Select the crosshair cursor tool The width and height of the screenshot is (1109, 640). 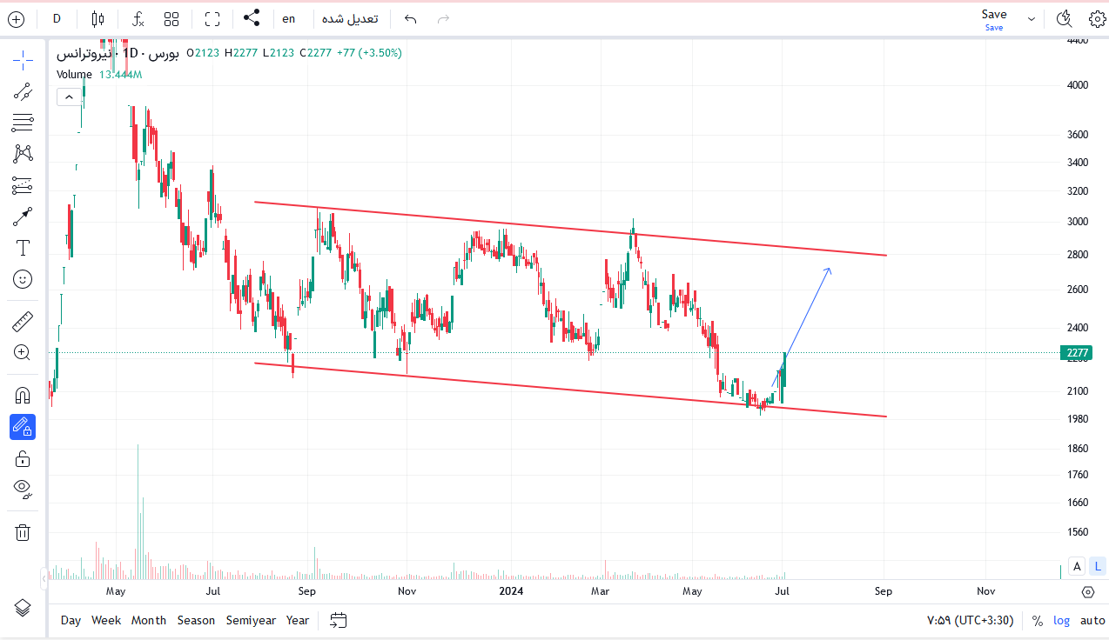tap(23, 60)
